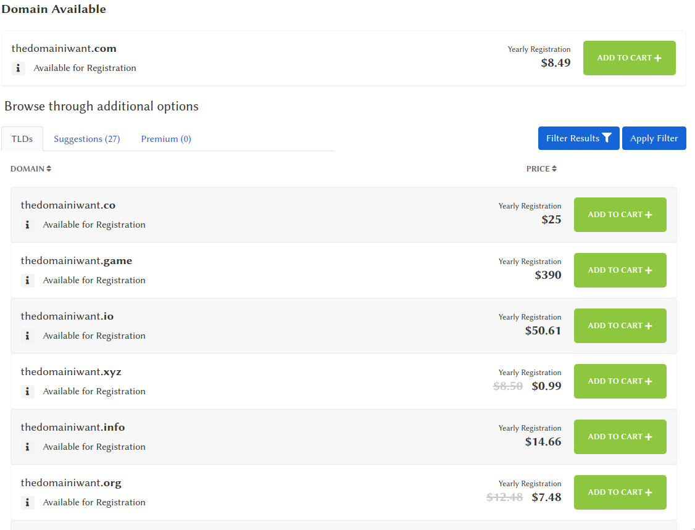Click the $8.49 price

tap(556, 63)
